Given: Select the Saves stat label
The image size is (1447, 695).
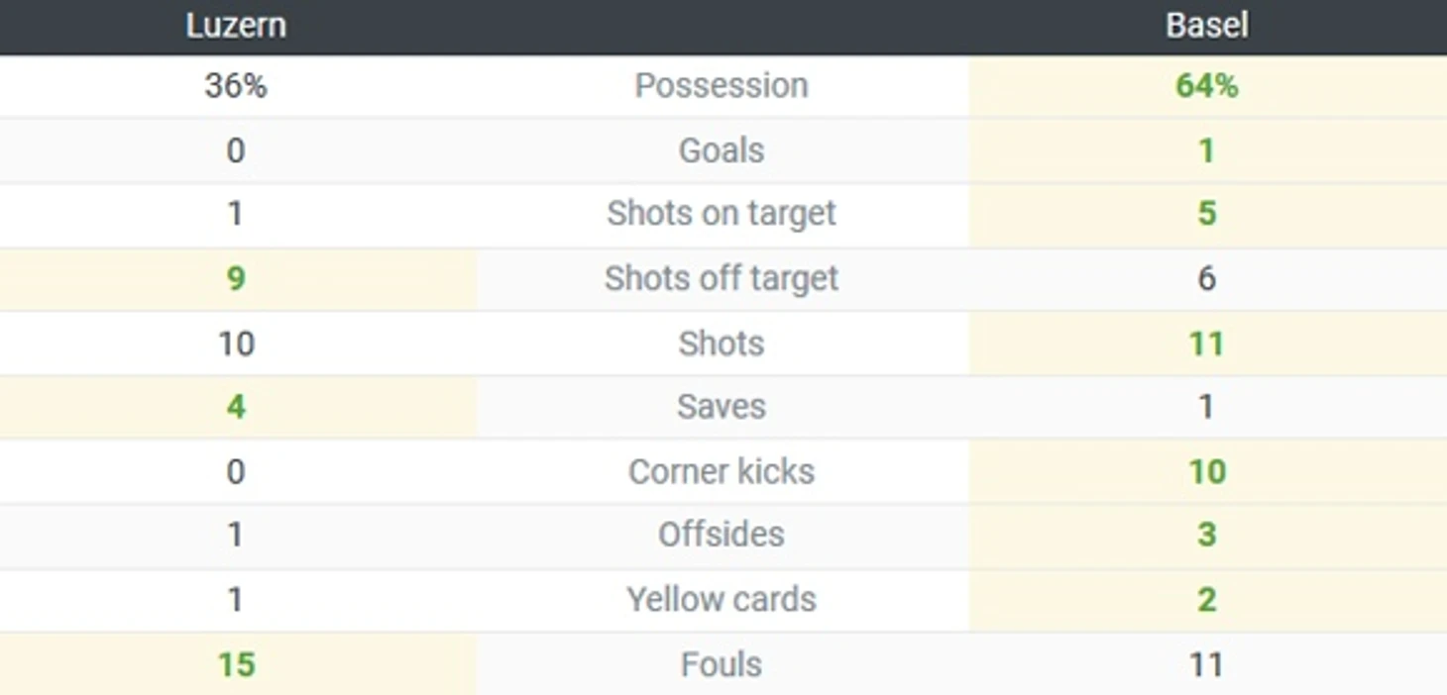Looking at the screenshot, I should tap(722, 407).
